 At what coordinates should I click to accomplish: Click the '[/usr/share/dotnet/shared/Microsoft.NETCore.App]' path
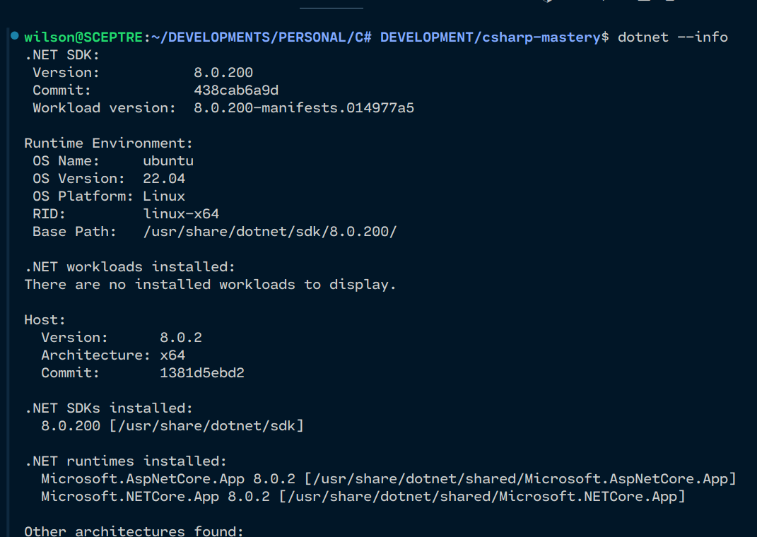[482, 497]
